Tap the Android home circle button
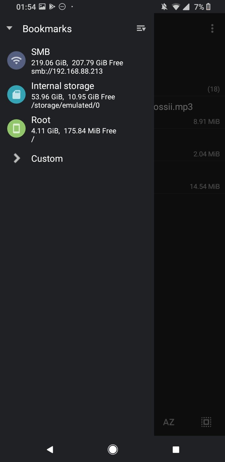The height and width of the screenshot is (462, 225). 112,449
